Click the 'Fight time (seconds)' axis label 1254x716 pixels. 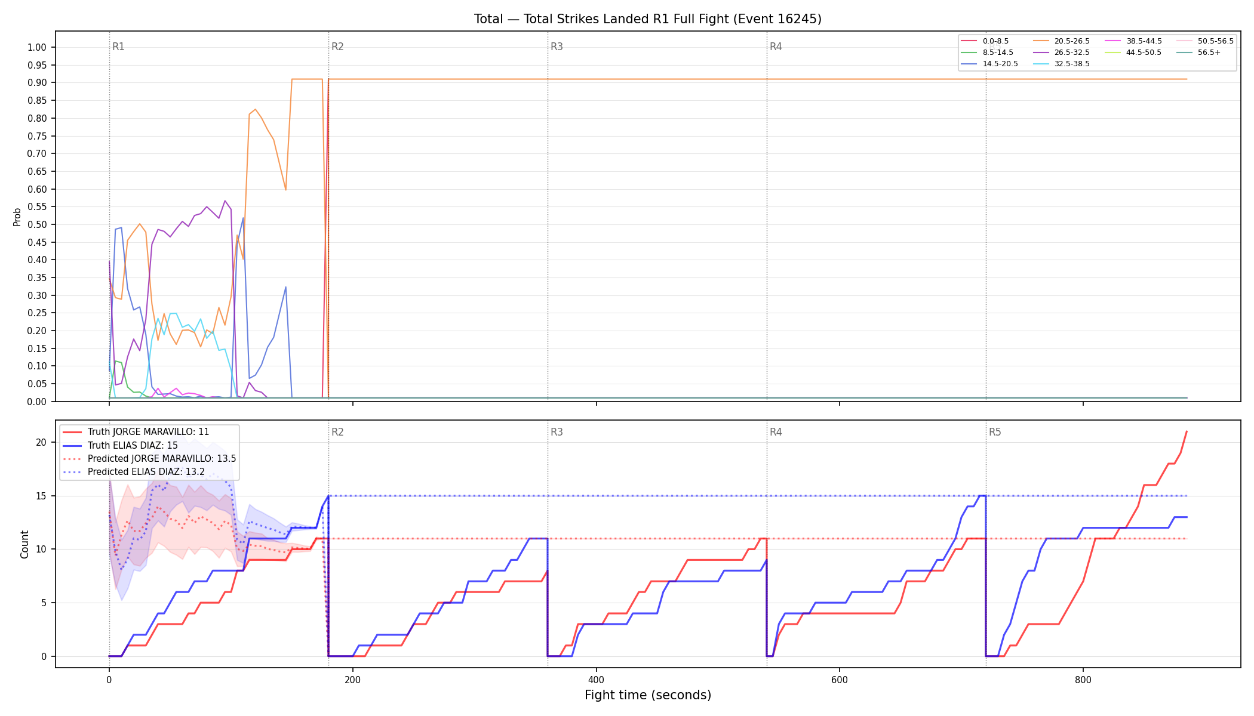tap(648, 695)
